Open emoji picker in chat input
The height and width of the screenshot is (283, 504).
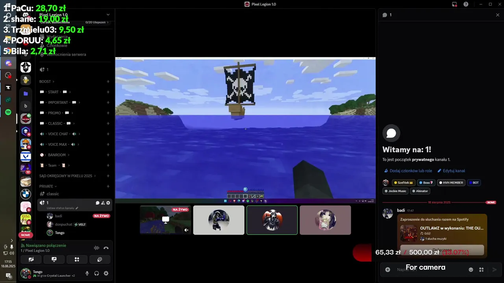[x=471, y=270]
